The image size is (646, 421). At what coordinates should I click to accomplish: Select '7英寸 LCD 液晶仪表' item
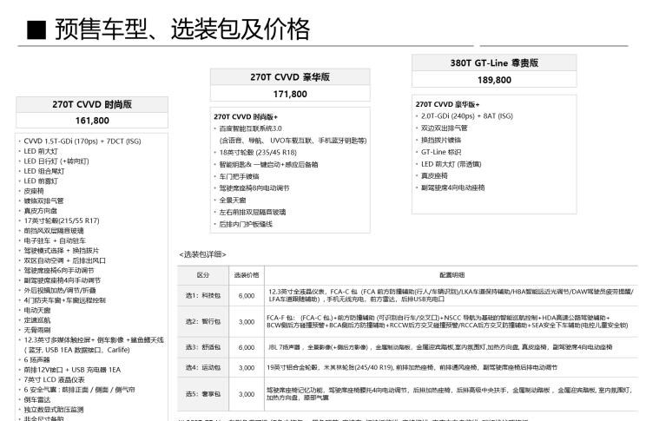tap(54, 380)
